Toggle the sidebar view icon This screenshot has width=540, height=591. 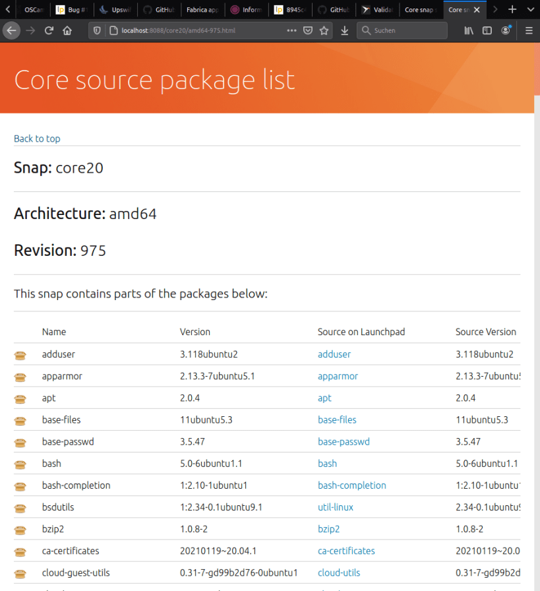pos(487,30)
